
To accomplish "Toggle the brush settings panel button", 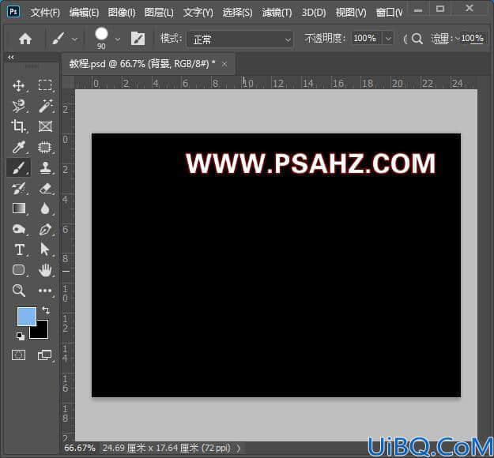I will (138, 39).
